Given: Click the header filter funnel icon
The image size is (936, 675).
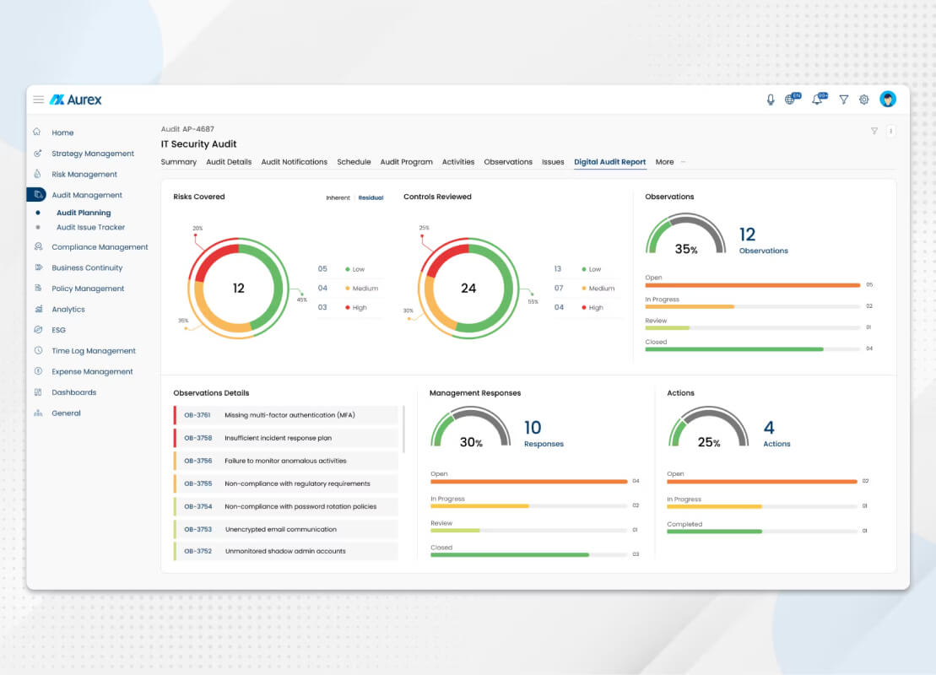Looking at the screenshot, I should tap(843, 100).
